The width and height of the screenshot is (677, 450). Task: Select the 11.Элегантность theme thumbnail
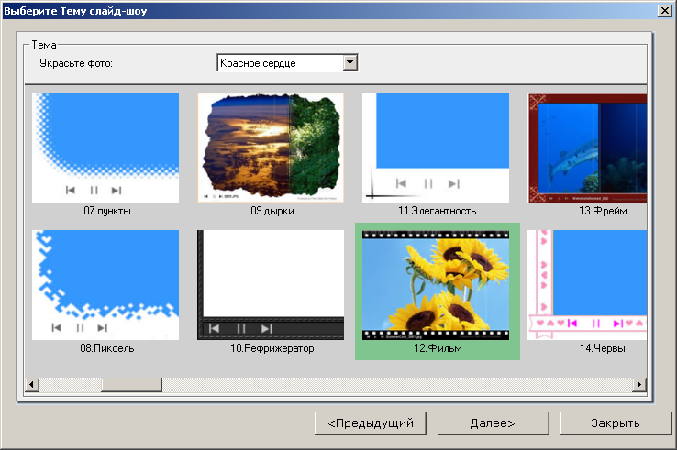pyautogui.click(x=436, y=148)
